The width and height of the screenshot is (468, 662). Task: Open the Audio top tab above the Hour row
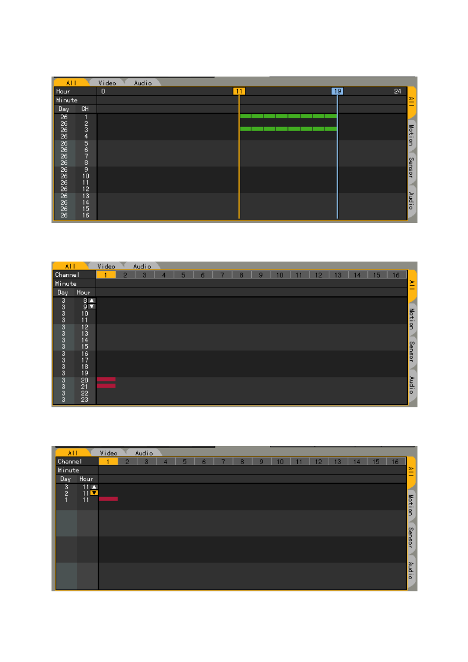[143, 83]
